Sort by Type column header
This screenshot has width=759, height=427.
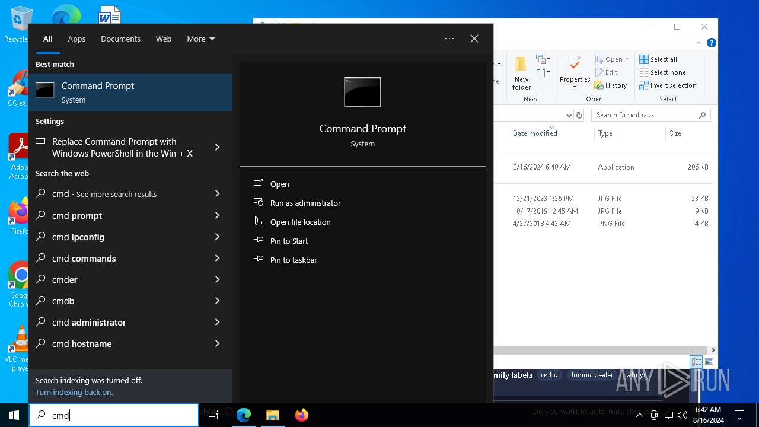tap(629, 133)
